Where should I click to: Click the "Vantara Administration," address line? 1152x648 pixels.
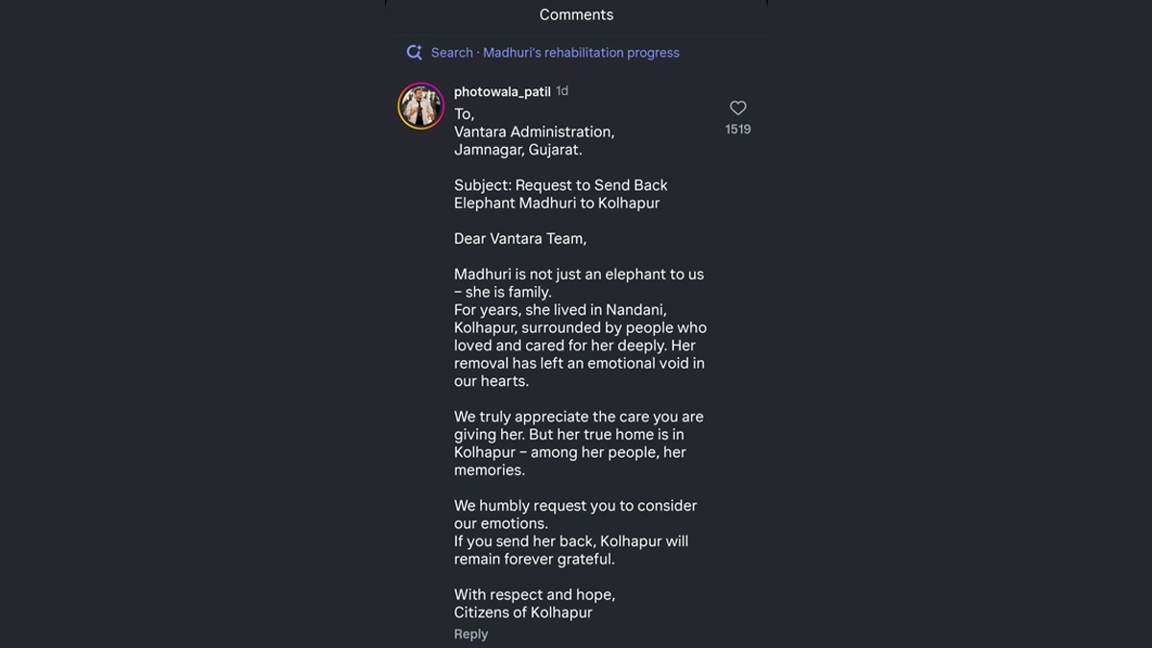534,132
